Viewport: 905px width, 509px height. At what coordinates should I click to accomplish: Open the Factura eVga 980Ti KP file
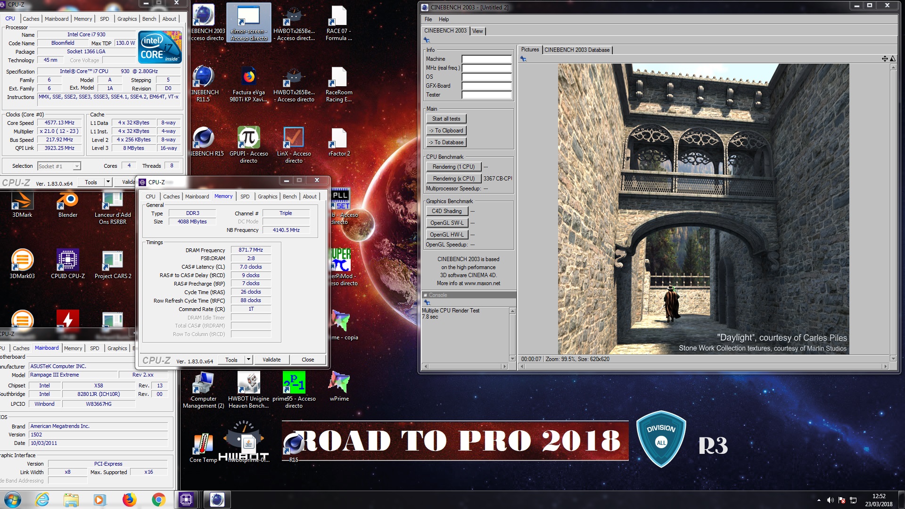[x=249, y=84]
